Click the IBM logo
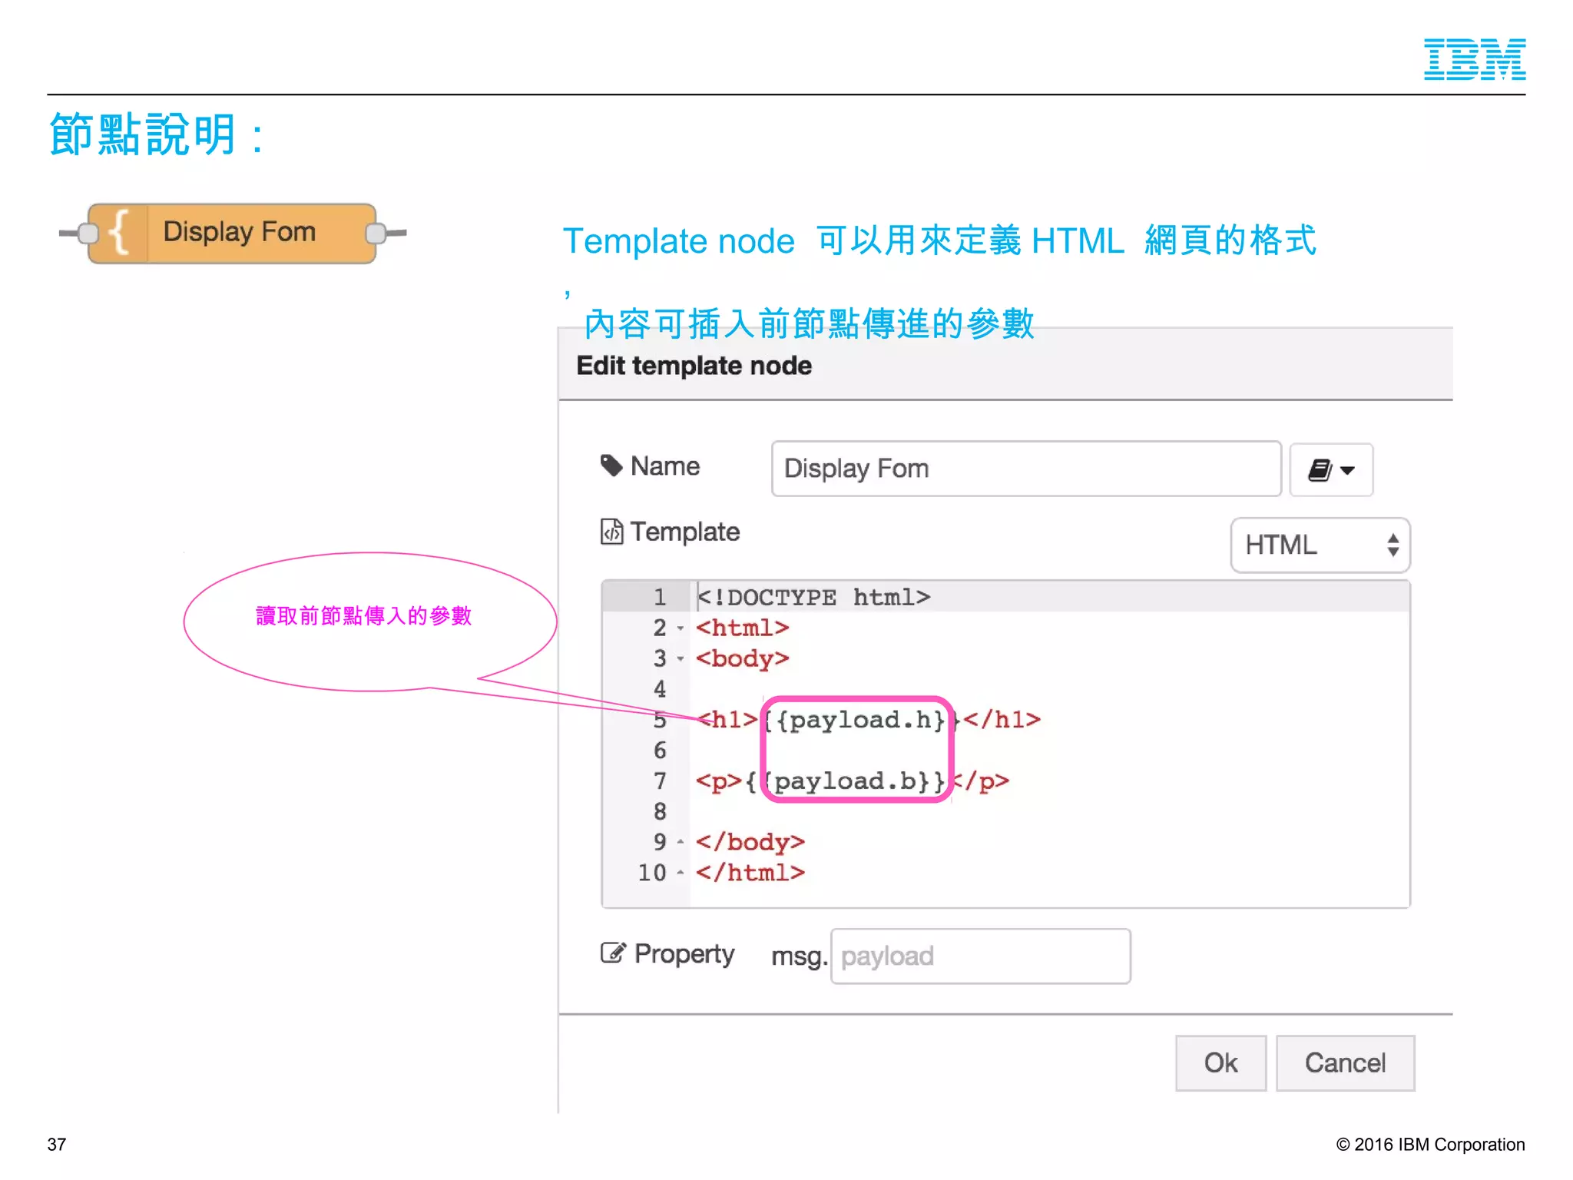1573x1180 pixels. [x=1475, y=59]
